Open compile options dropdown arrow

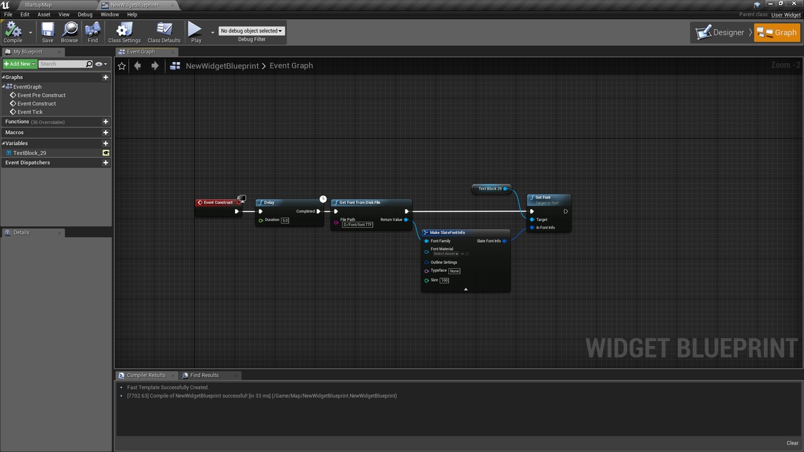pyautogui.click(x=30, y=32)
